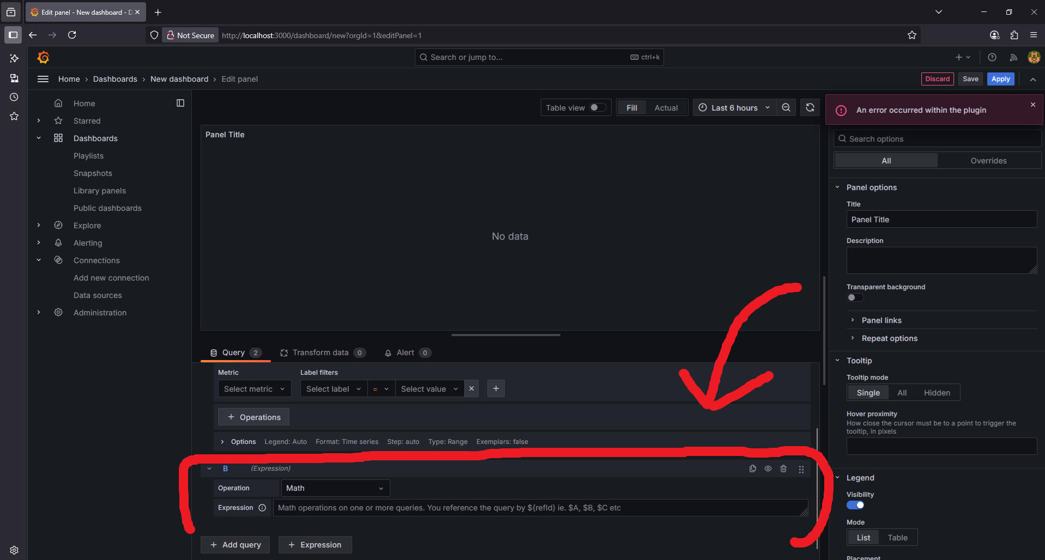The height and width of the screenshot is (560, 1045).
Task: Enable the Table view switch
Action: point(597,108)
